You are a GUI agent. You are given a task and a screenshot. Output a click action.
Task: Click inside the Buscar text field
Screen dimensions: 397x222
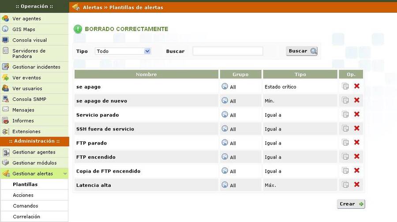[x=228, y=51]
